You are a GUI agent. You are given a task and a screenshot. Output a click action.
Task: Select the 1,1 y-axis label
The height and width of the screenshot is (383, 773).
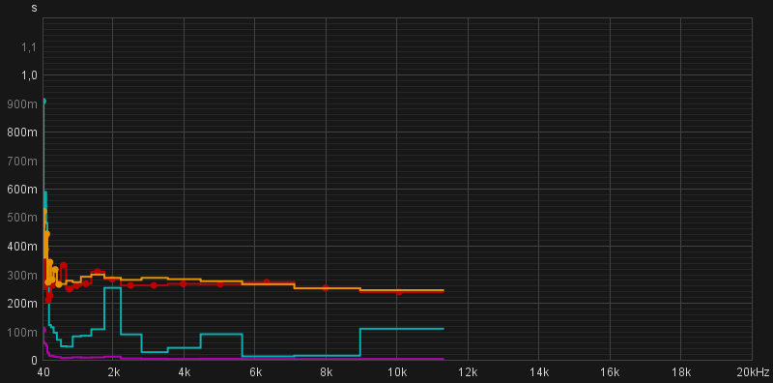[x=29, y=46]
